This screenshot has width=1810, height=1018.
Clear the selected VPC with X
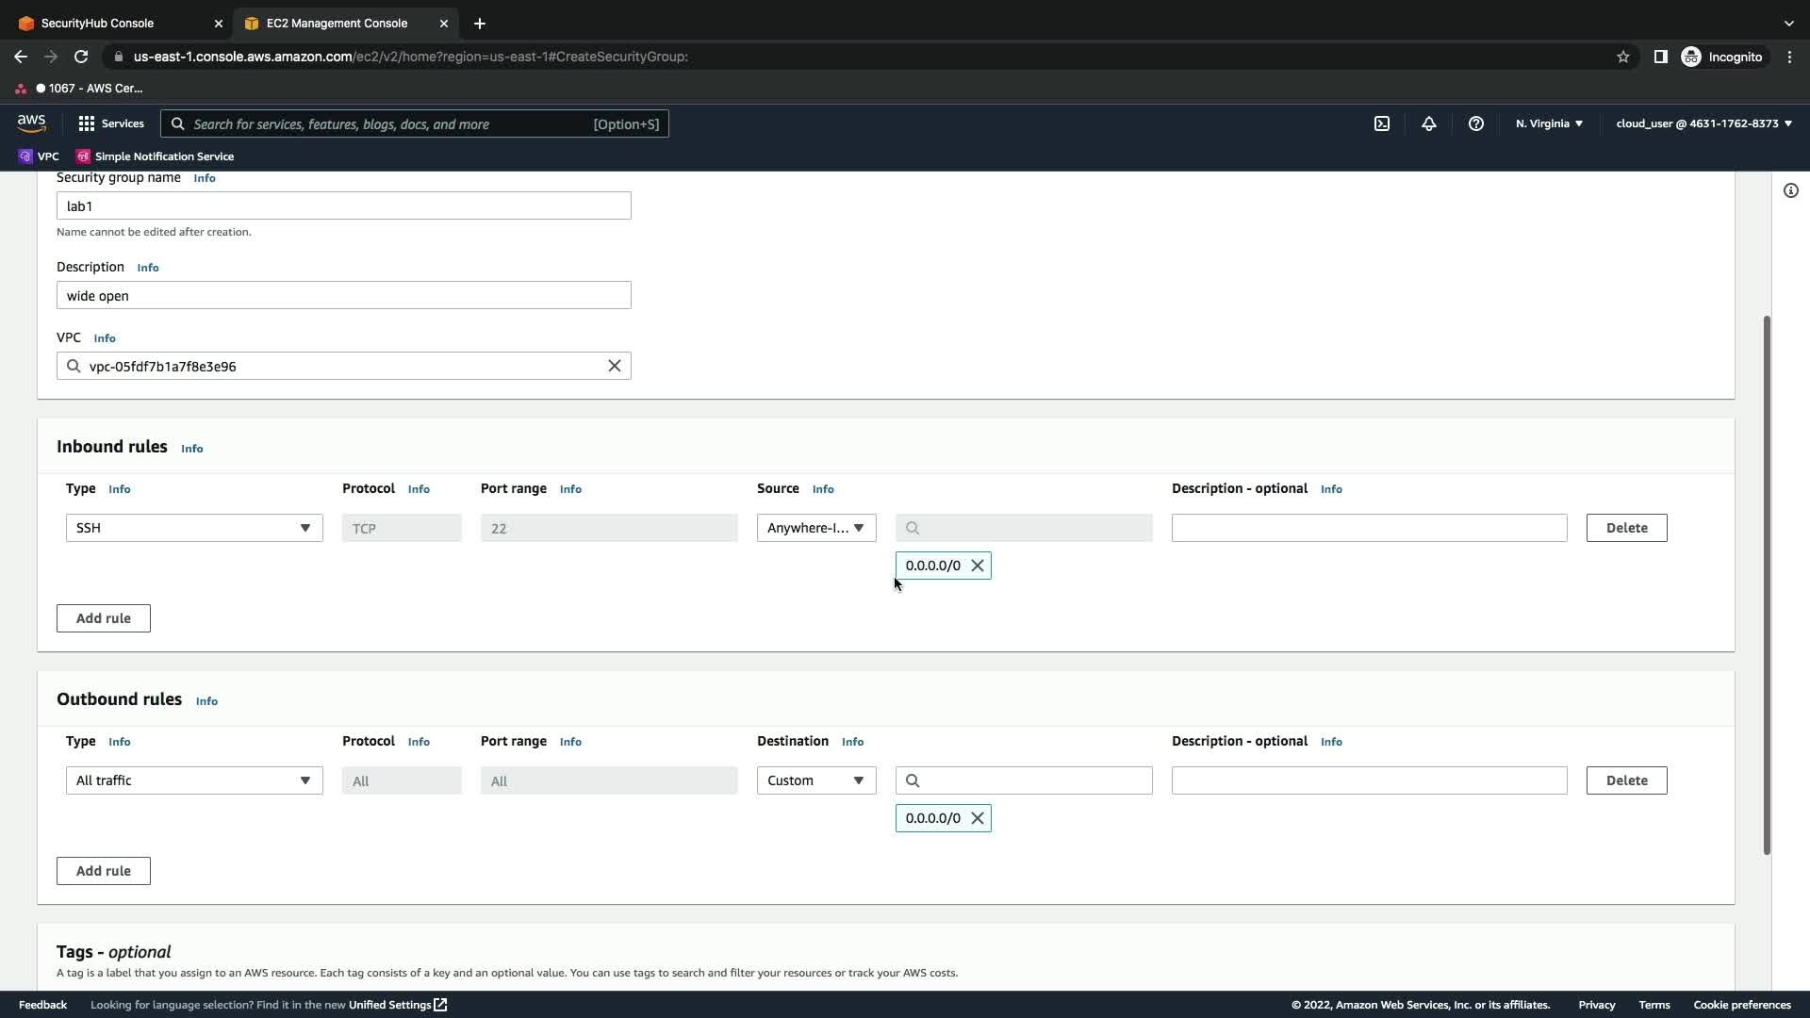tap(614, 366)
